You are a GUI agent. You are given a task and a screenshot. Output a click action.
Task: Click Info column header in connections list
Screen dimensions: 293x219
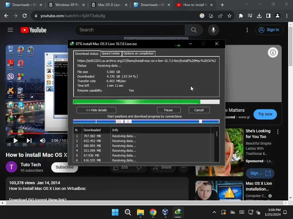pyautogui.click(x=161, y=130)
